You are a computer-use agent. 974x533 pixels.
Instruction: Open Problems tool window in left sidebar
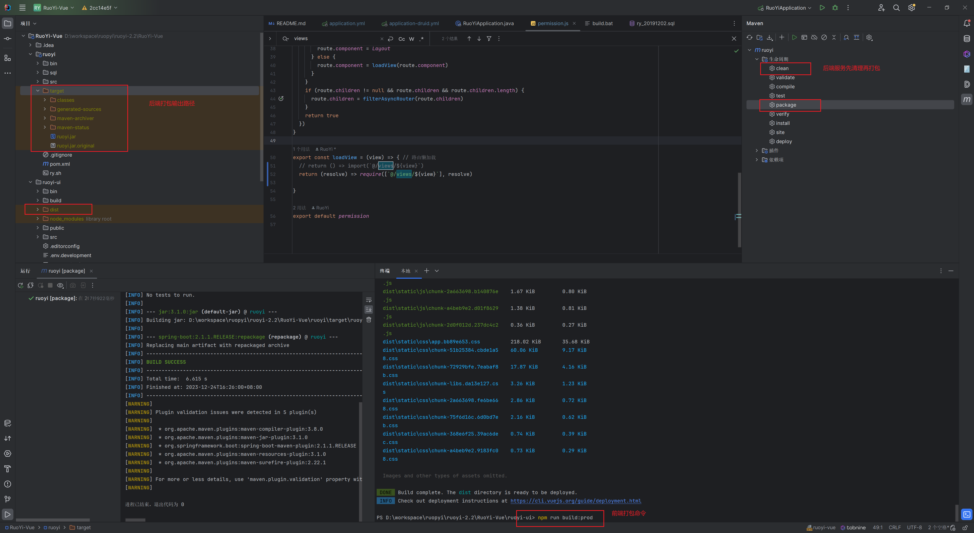coord(8,484)
